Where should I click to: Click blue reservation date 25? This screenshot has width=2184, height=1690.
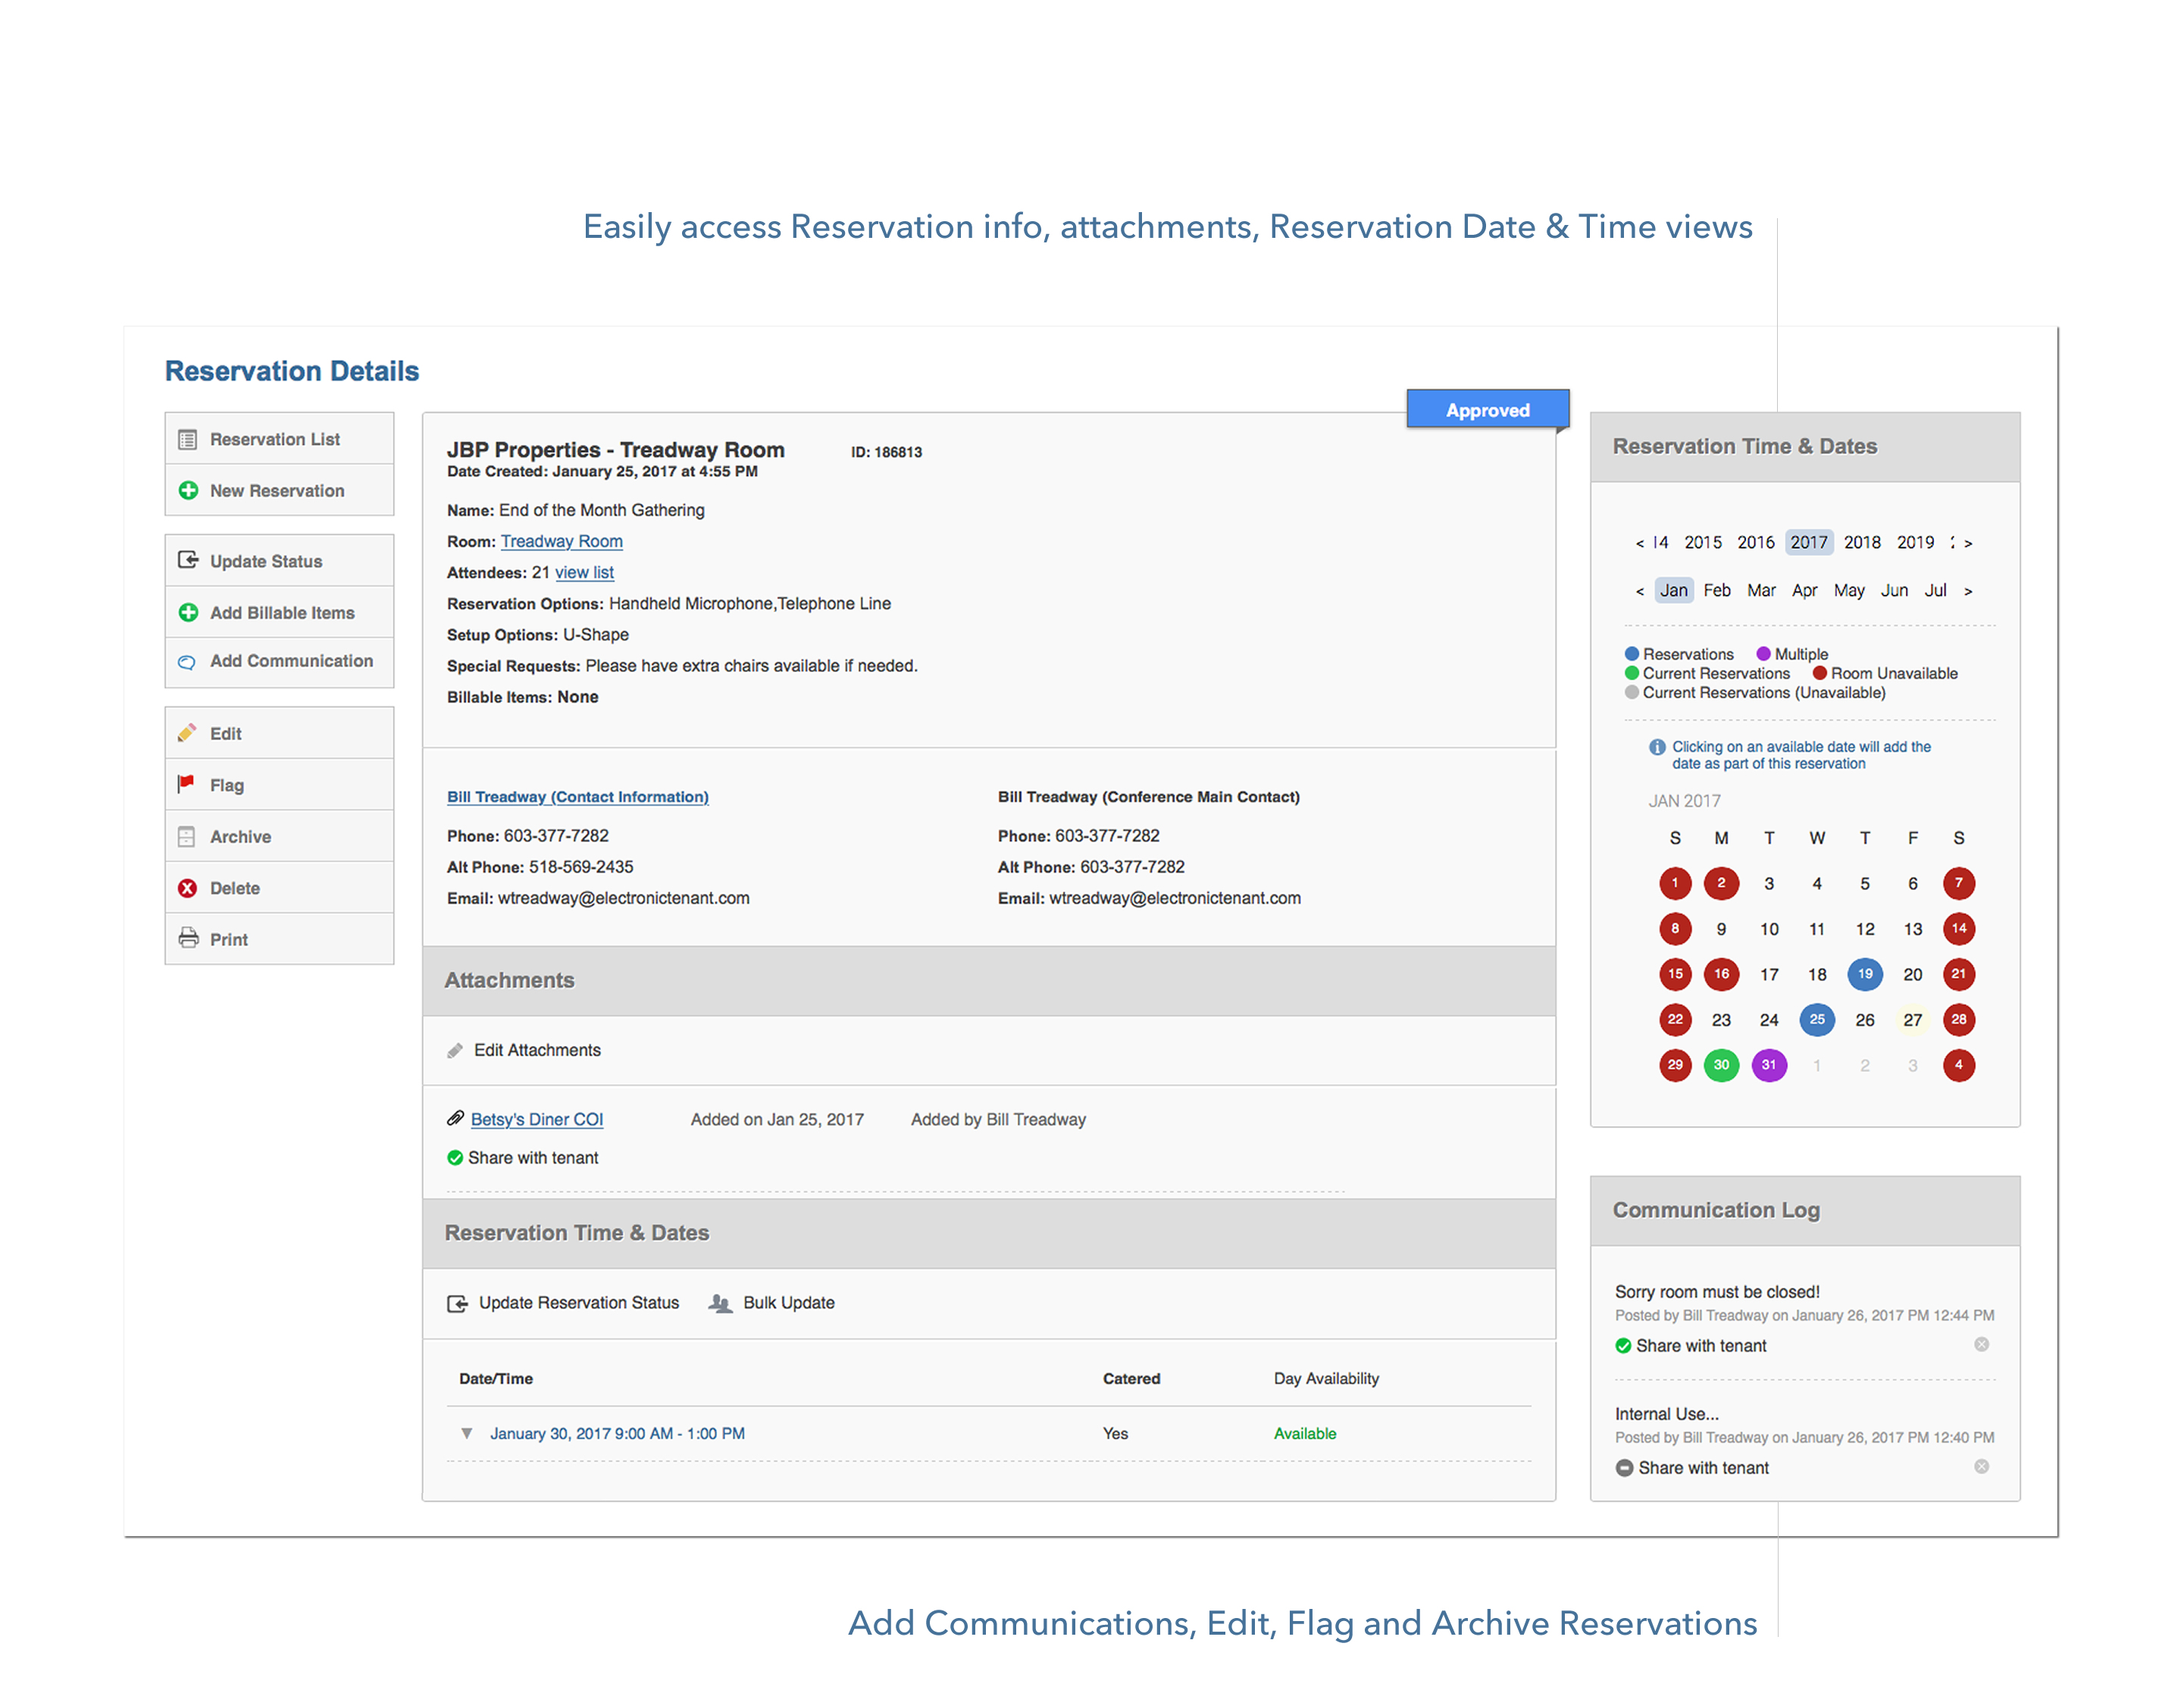pos(1817,1020)
